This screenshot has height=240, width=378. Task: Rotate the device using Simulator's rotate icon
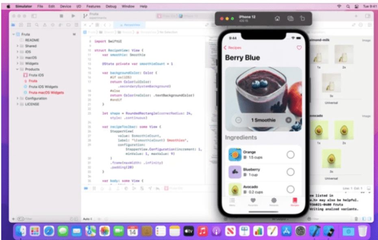pyautogui.click(x=303, y=18)
